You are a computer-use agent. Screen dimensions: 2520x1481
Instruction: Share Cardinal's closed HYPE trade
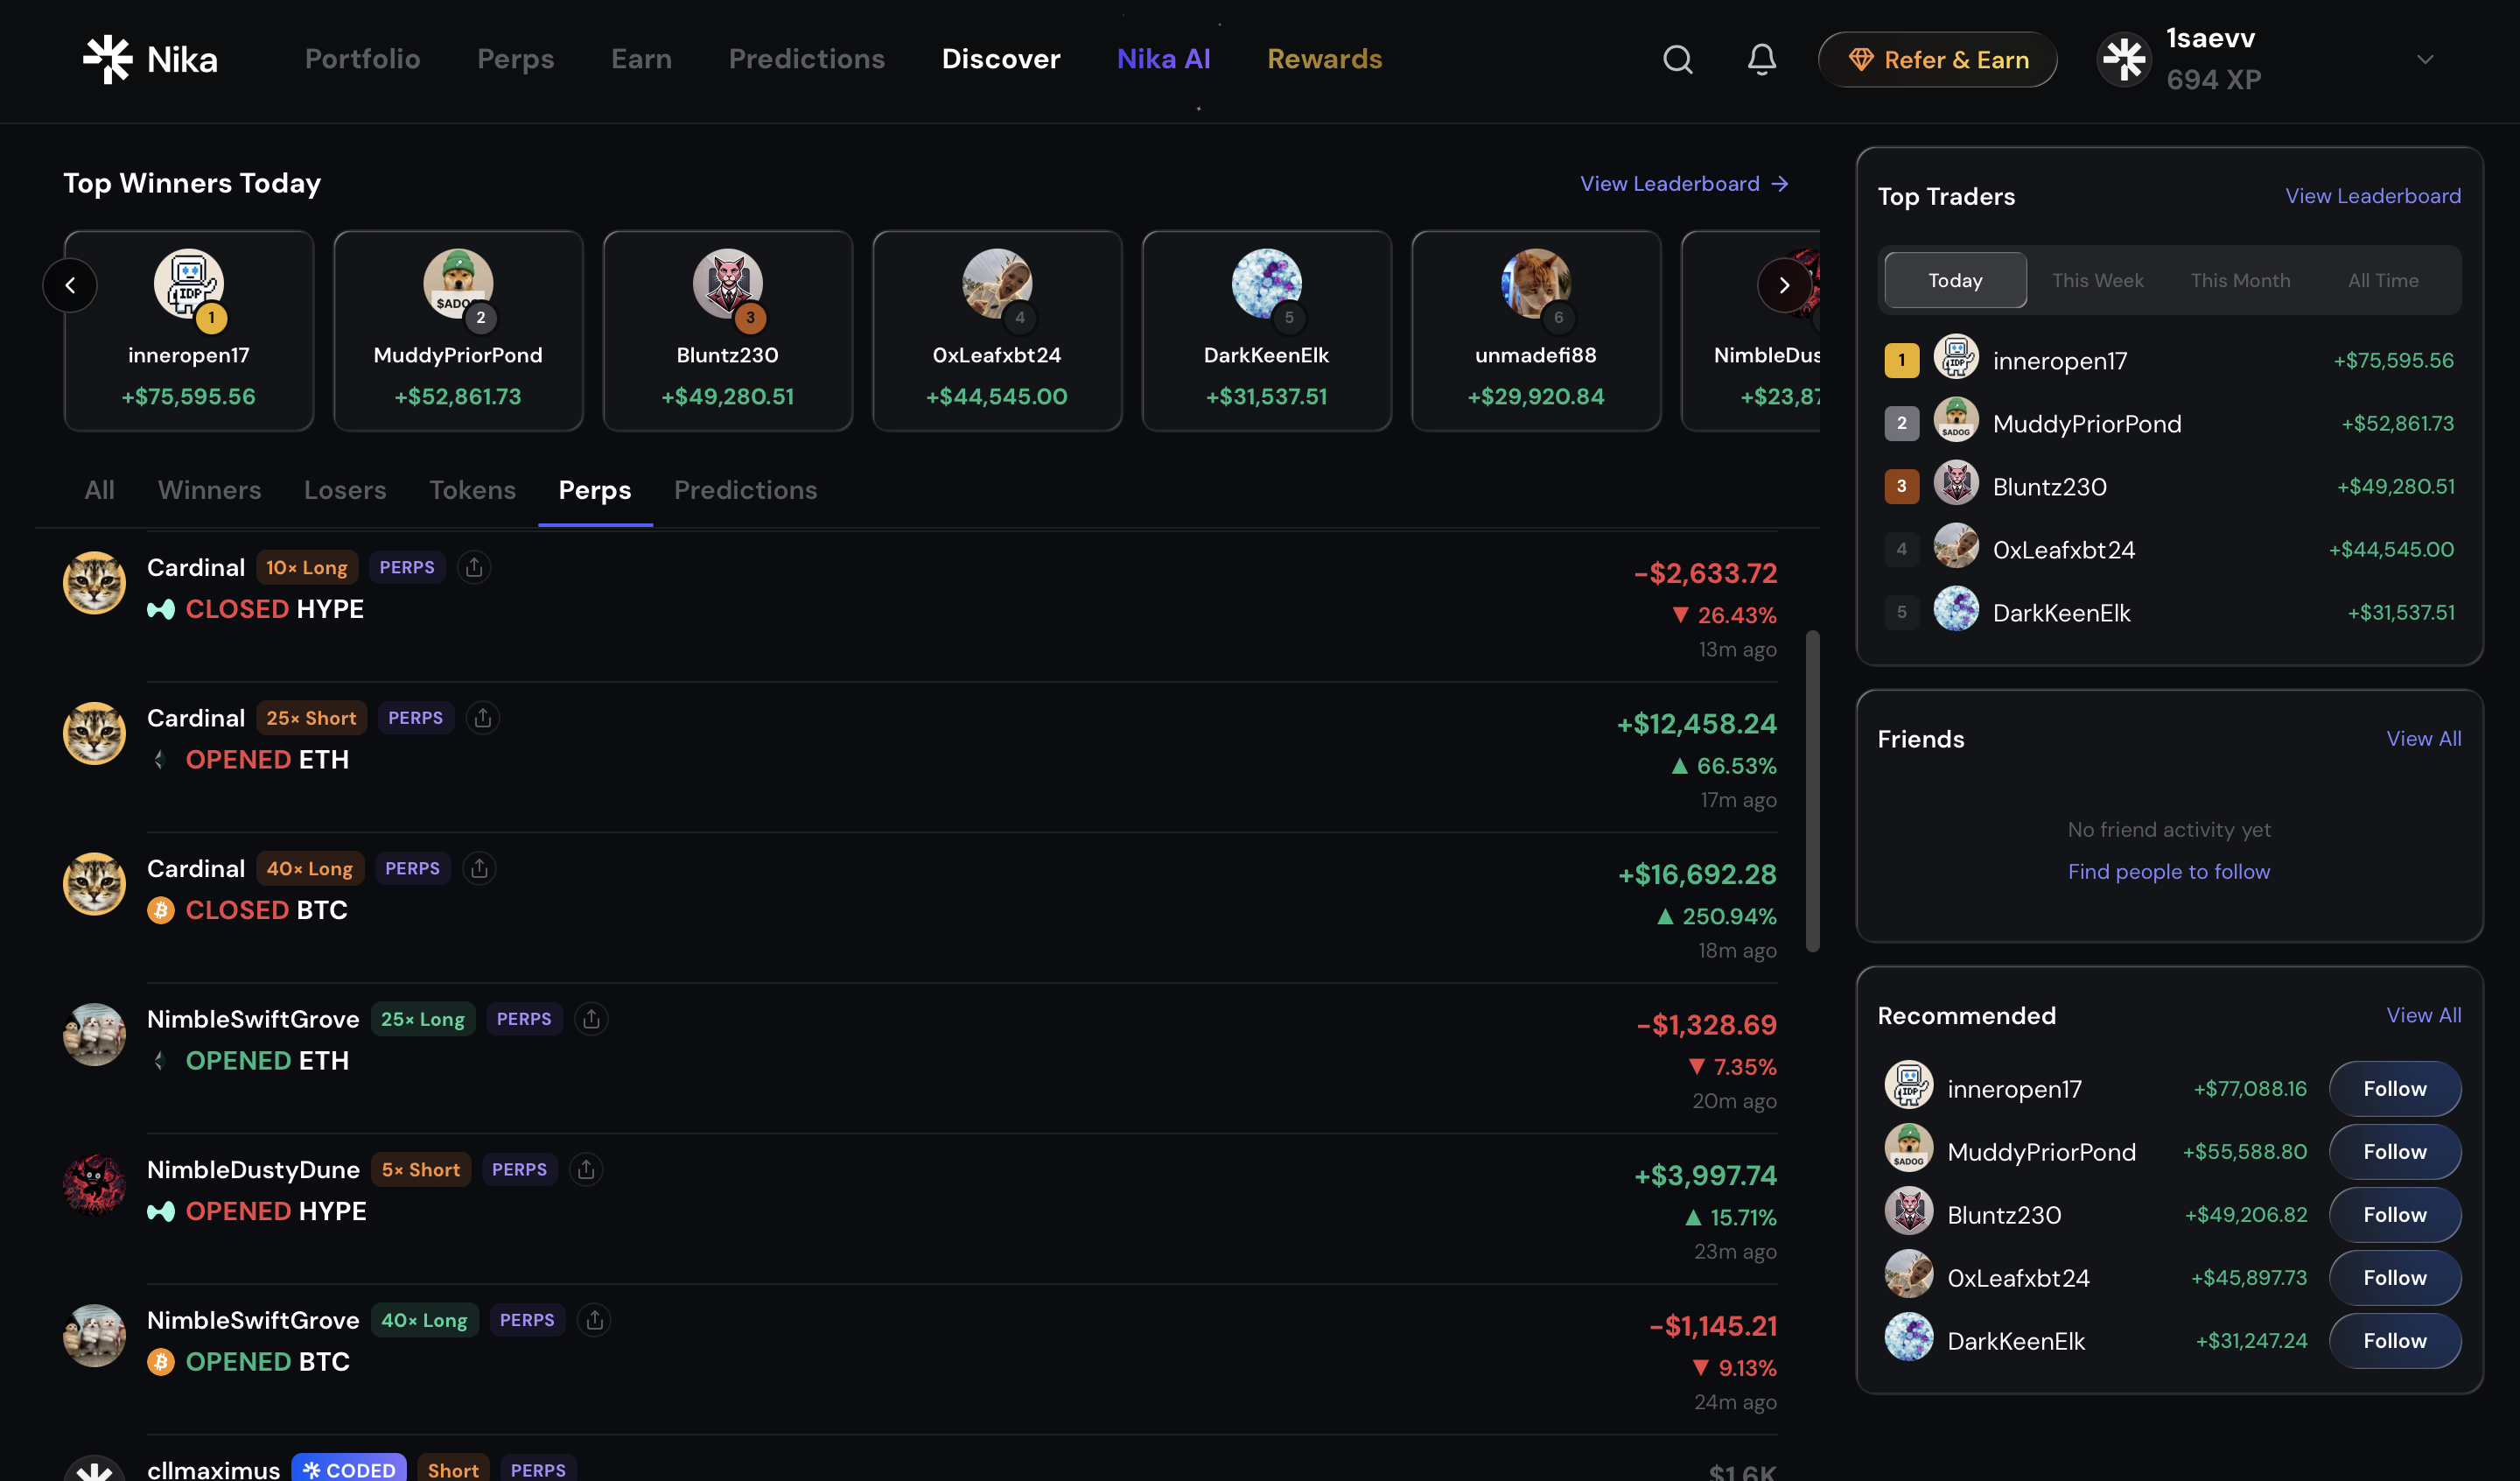point(474,567)
